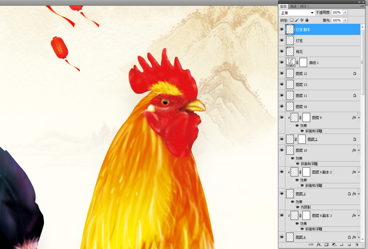
Task: Lock image pixels brush icon
Action: coord(297,20)
